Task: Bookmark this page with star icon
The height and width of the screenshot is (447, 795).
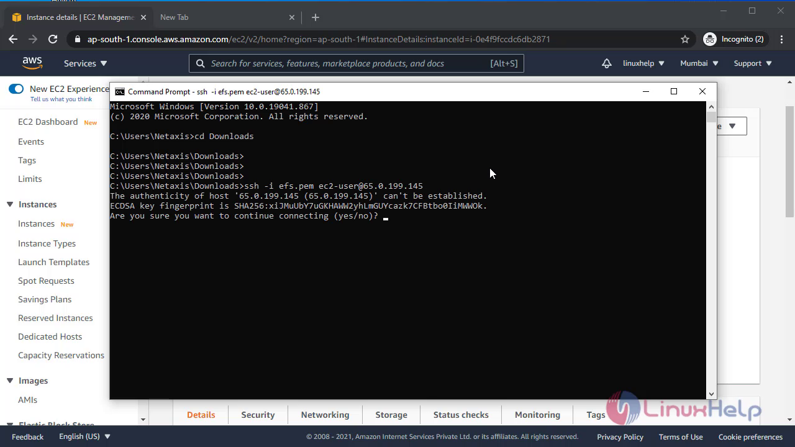Action: tap(685, 39)
